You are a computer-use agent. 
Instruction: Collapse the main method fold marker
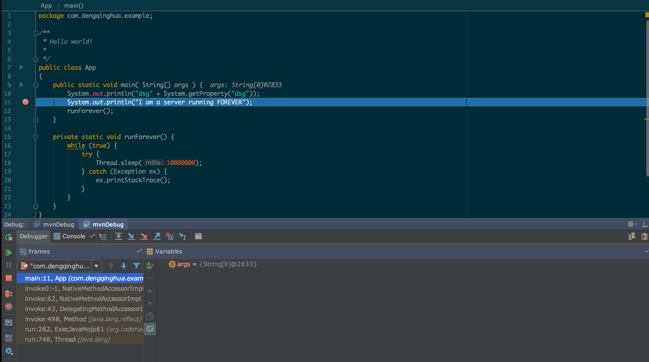[x=36, y=85]
